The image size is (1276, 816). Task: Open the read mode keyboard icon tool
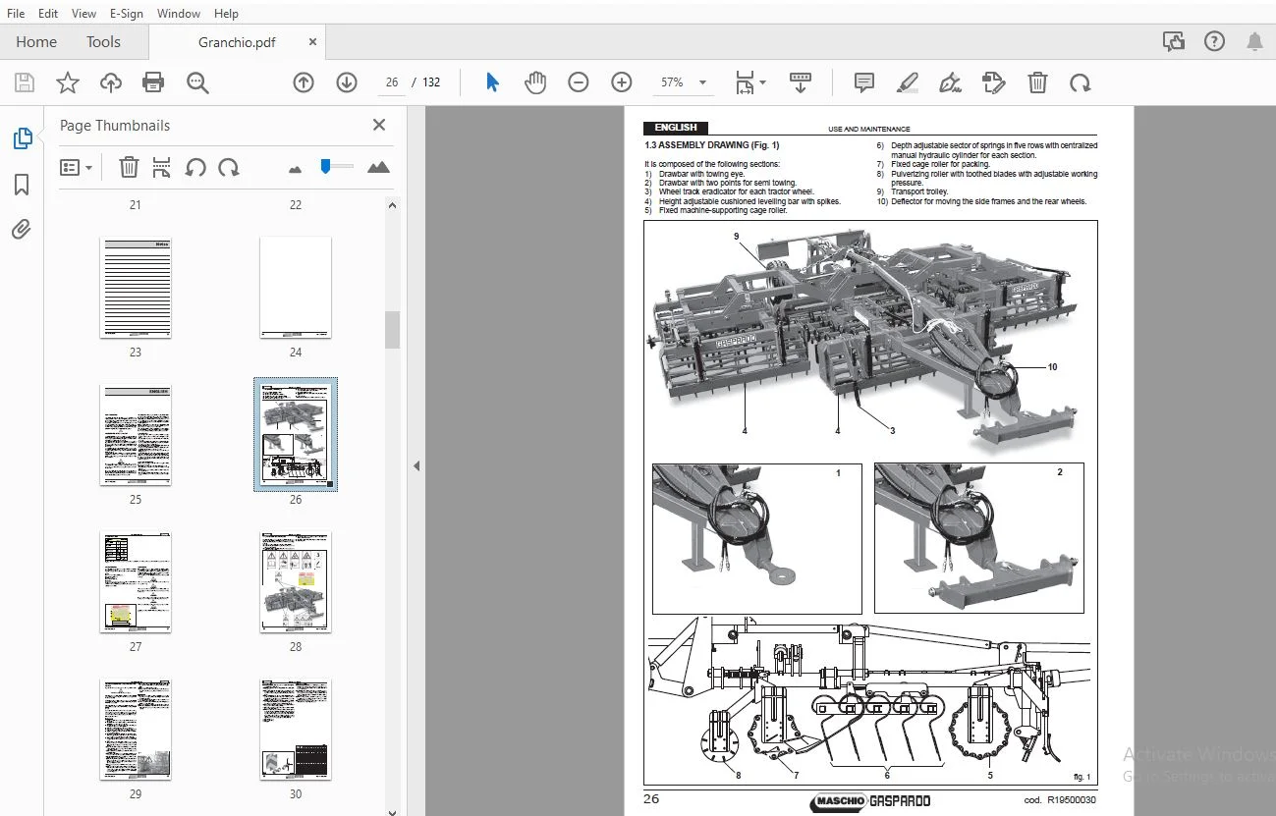tap(801, 82)
